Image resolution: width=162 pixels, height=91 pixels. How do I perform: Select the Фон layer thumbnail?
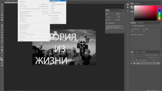tap(134, 63)
